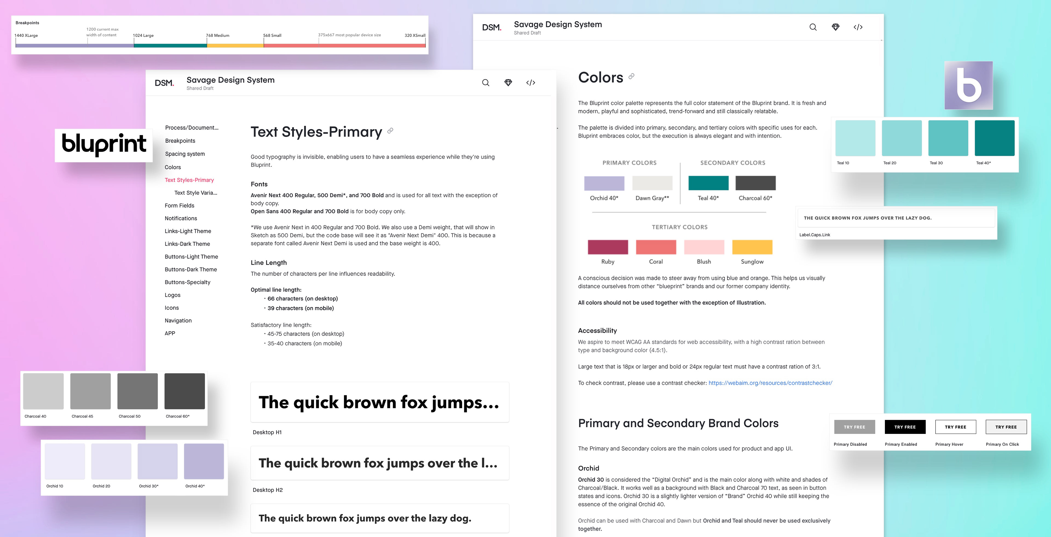The width and height of the screenshot is (1051, 537).
Task: Click the Teal 40* swatch in the teal card
Action: pos(995,138)
